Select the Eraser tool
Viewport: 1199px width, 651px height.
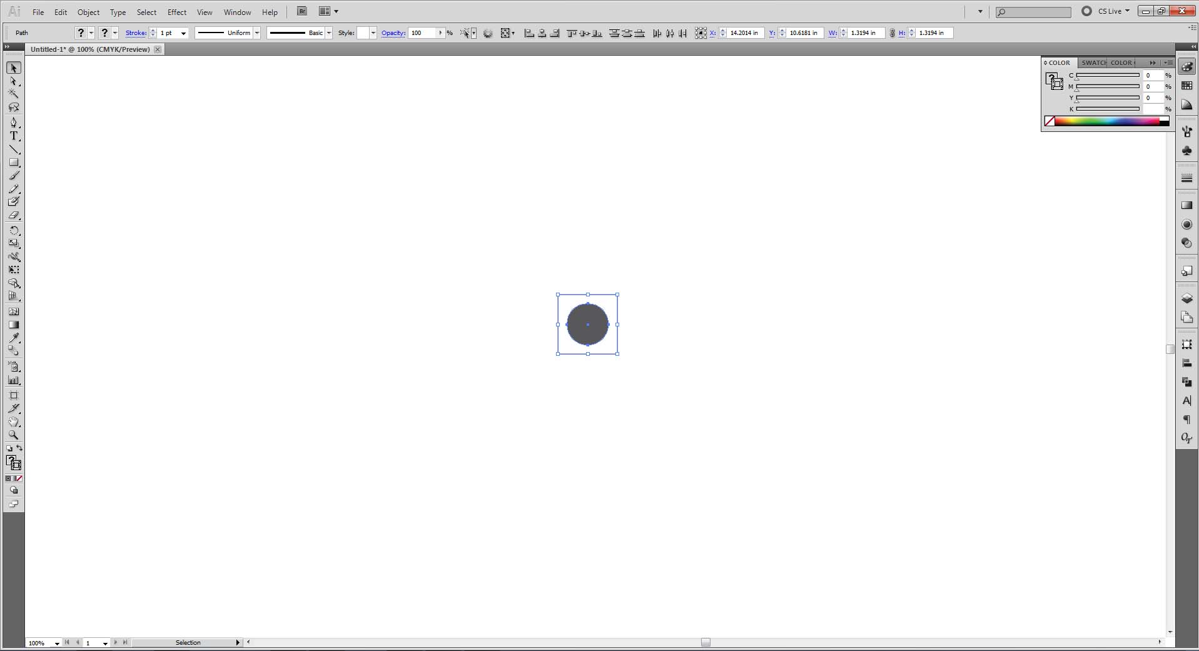point(14,215)
